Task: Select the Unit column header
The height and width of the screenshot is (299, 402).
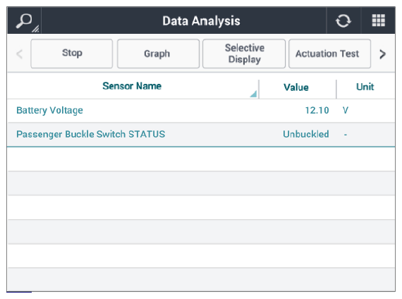Action: pos(365,87)
